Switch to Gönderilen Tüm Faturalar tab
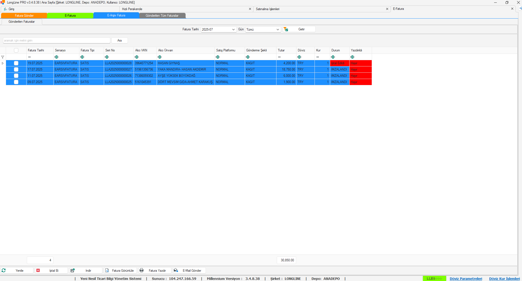Viewport: 522px width, 281px height. [162, 16]
